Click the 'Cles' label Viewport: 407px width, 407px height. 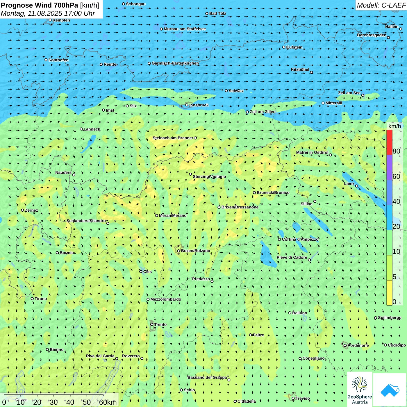[147, 272]
